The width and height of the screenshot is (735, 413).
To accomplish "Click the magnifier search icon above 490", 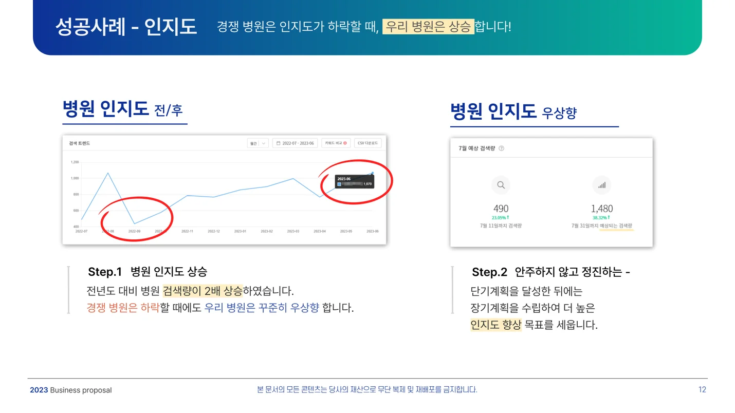I will 501,185.
